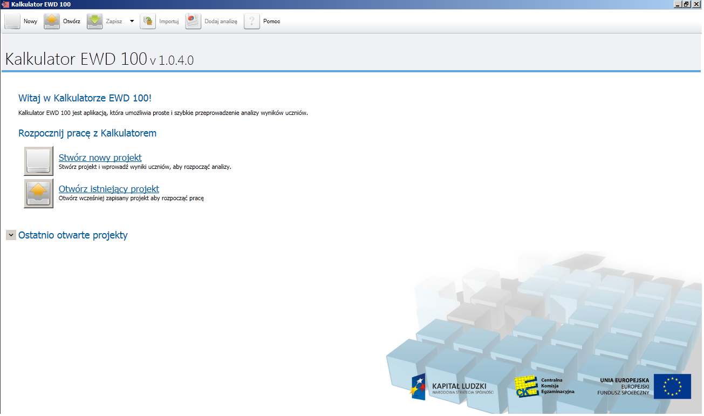Click the Witaj w Kalkulatorze EWD 100! heading
The height and width of the screenshot is (416, 704).
click(85, 98)
